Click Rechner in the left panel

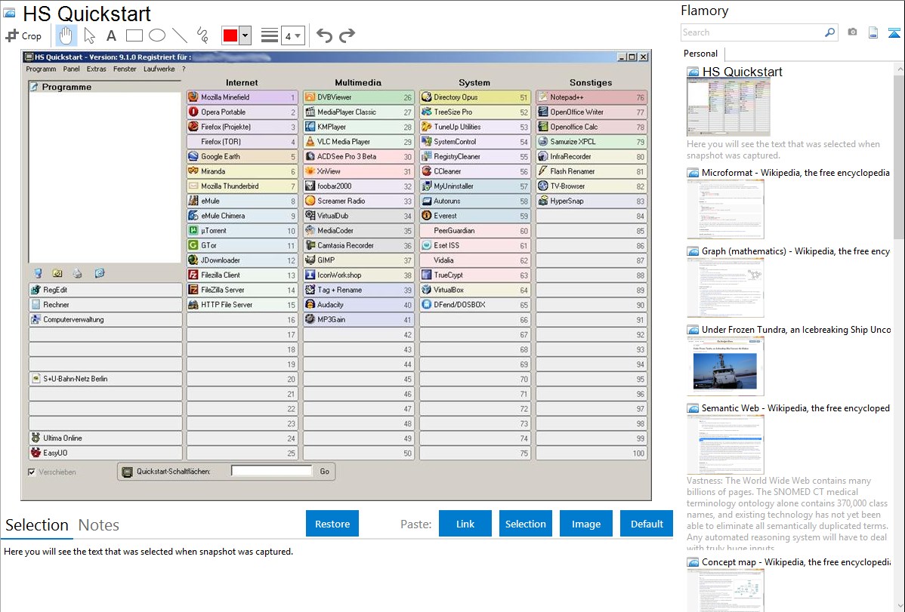pos(106,305)
